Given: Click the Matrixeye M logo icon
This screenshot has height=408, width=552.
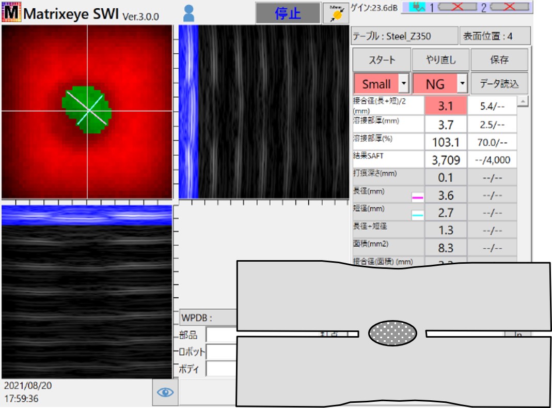Looking at the screenshot, I should point(11,13).
